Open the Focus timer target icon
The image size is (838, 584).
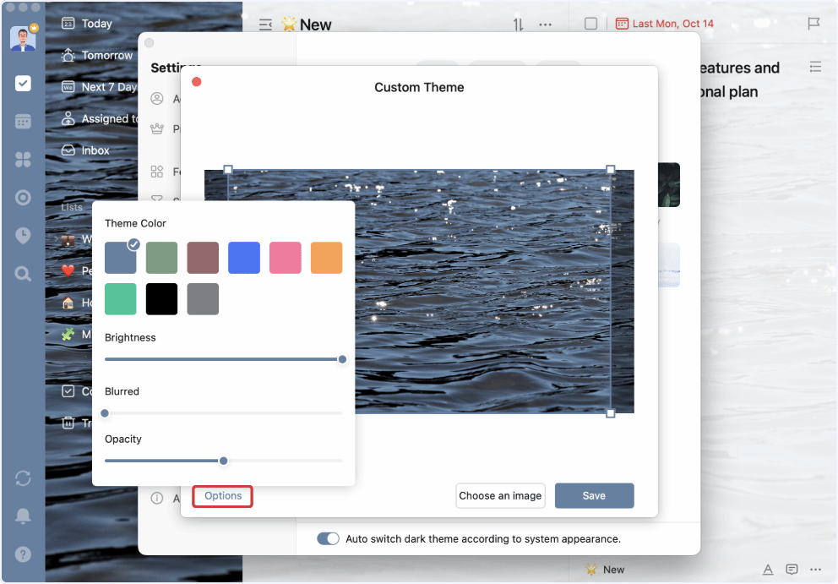tap(23, 198)
